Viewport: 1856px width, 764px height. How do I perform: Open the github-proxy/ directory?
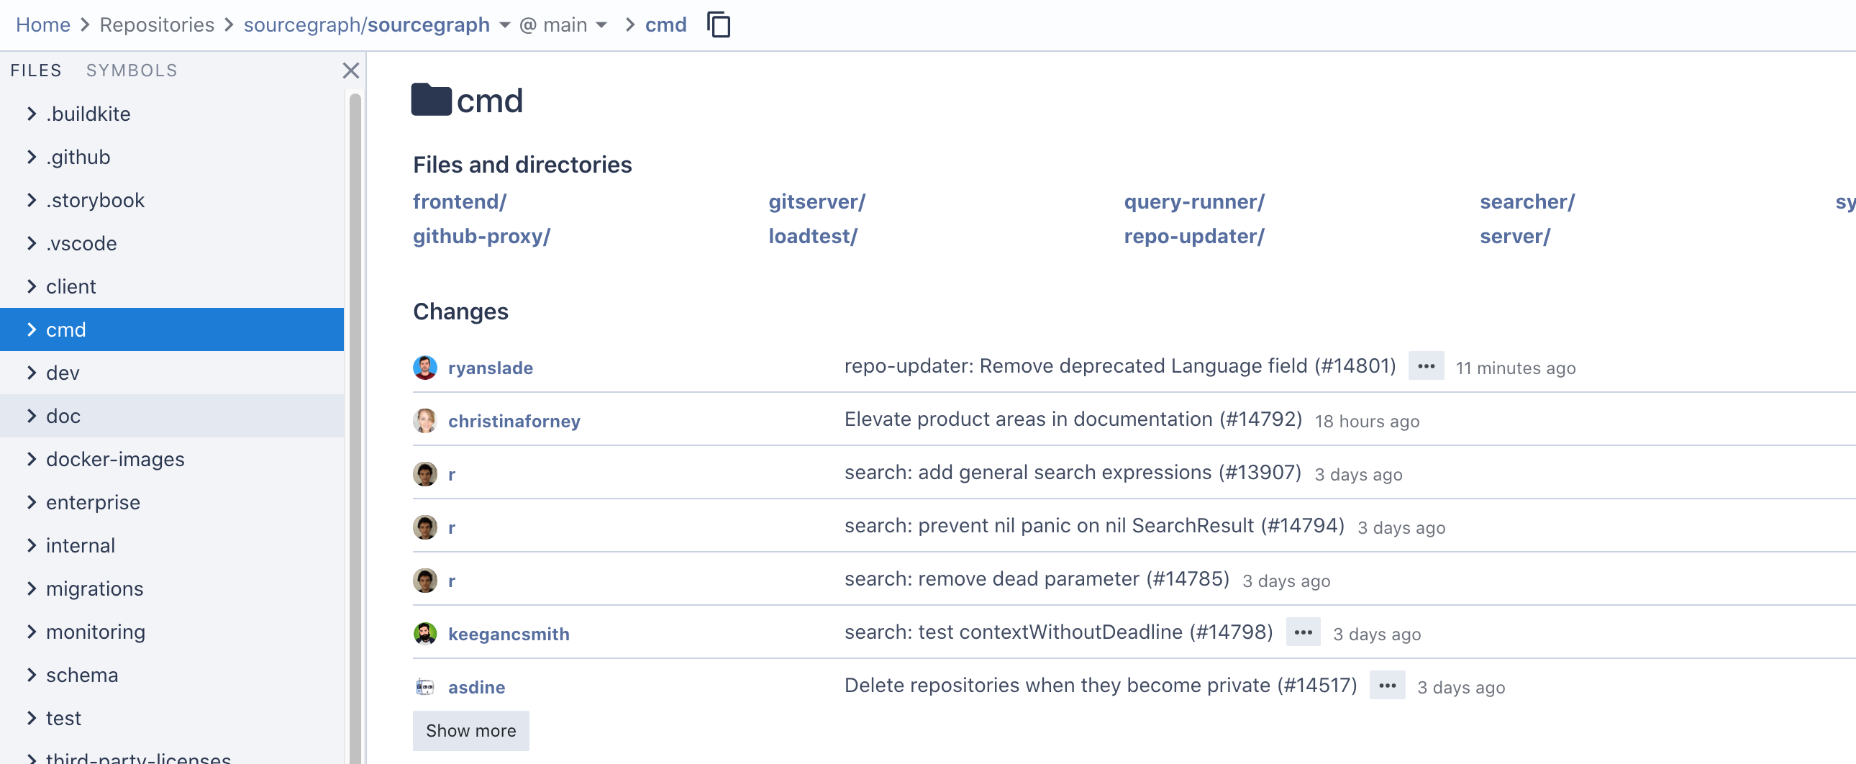click(x=481, y=237)
